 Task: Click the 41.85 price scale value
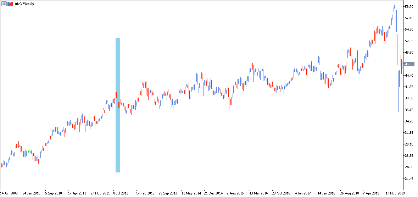tap(409, 87)
